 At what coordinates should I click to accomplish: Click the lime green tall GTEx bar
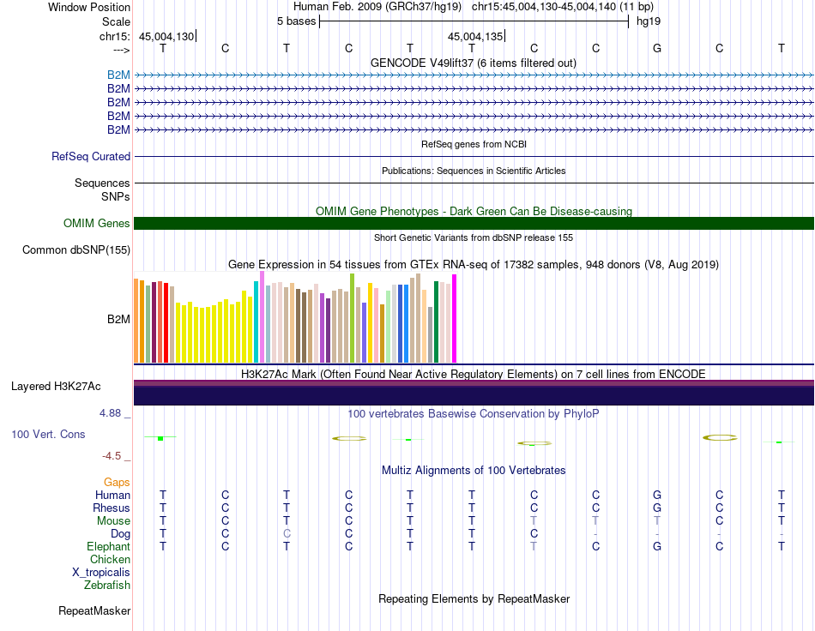click(x=353, y=318)
